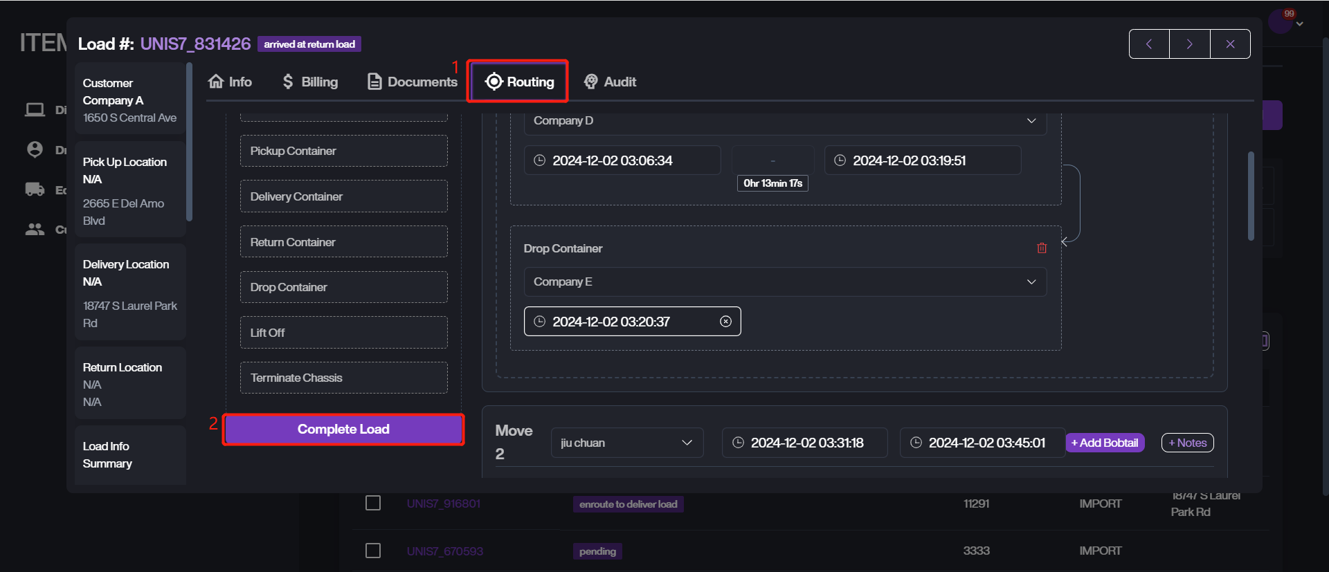Go to the next load with right arrow
The height and width of the screenshot is (572, 1329).
[x=1189, y=44]
